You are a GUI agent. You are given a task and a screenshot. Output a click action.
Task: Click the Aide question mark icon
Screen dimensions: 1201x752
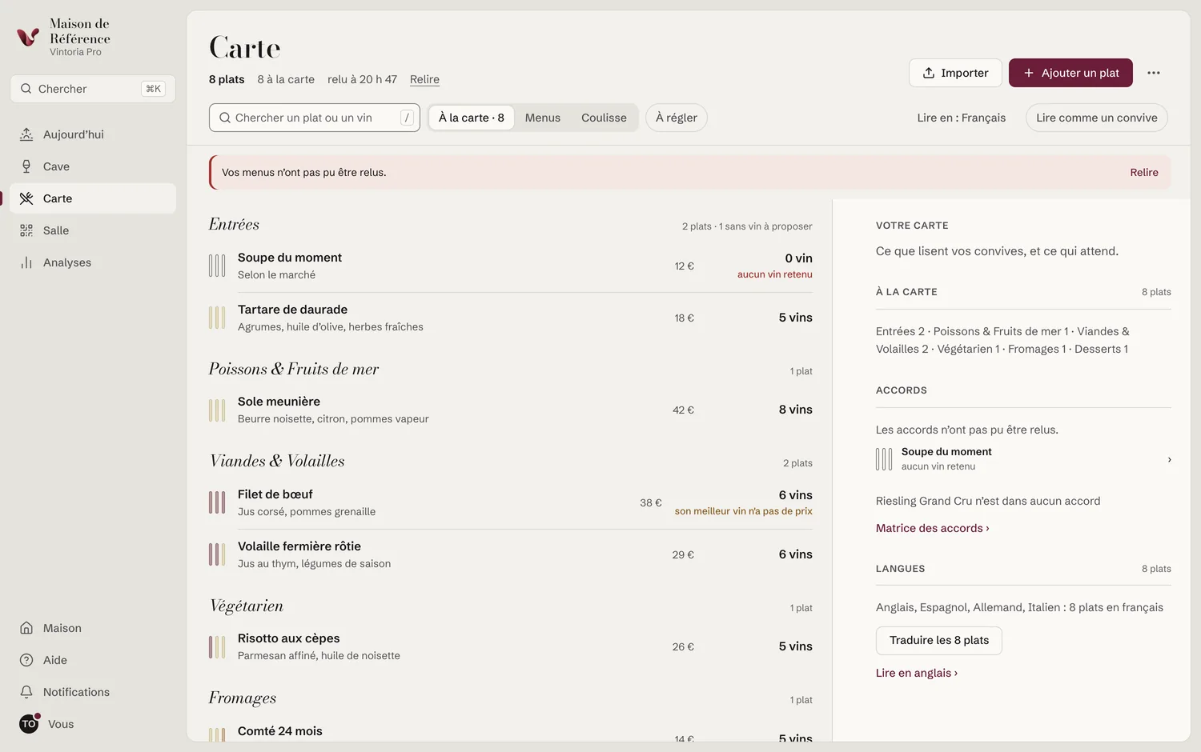pos(26,660)
